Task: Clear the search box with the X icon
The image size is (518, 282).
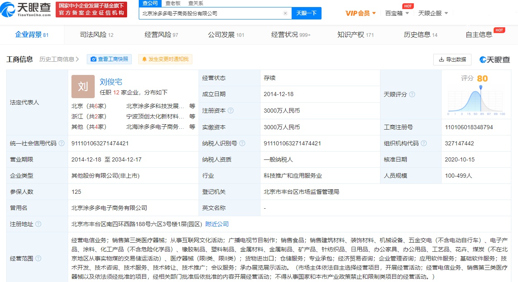Action: [x=285, y=13]
